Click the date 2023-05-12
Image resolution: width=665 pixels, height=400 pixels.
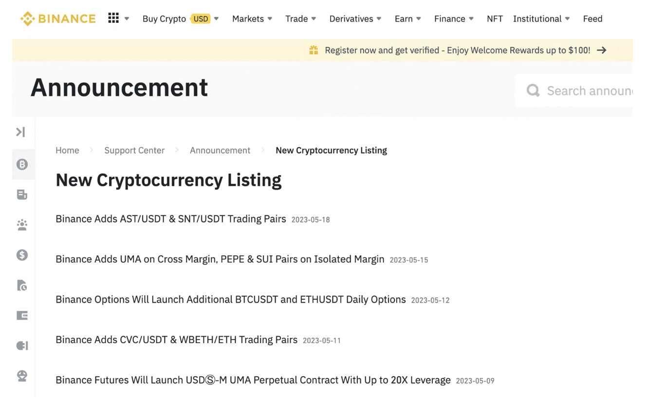pyautogui.click(x=430, y=301)
